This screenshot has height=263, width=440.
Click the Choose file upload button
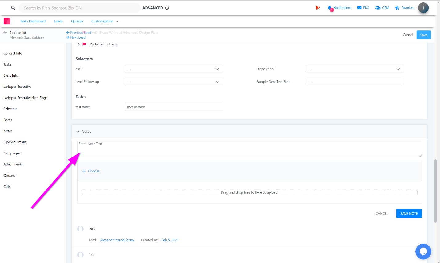[91, 171]
